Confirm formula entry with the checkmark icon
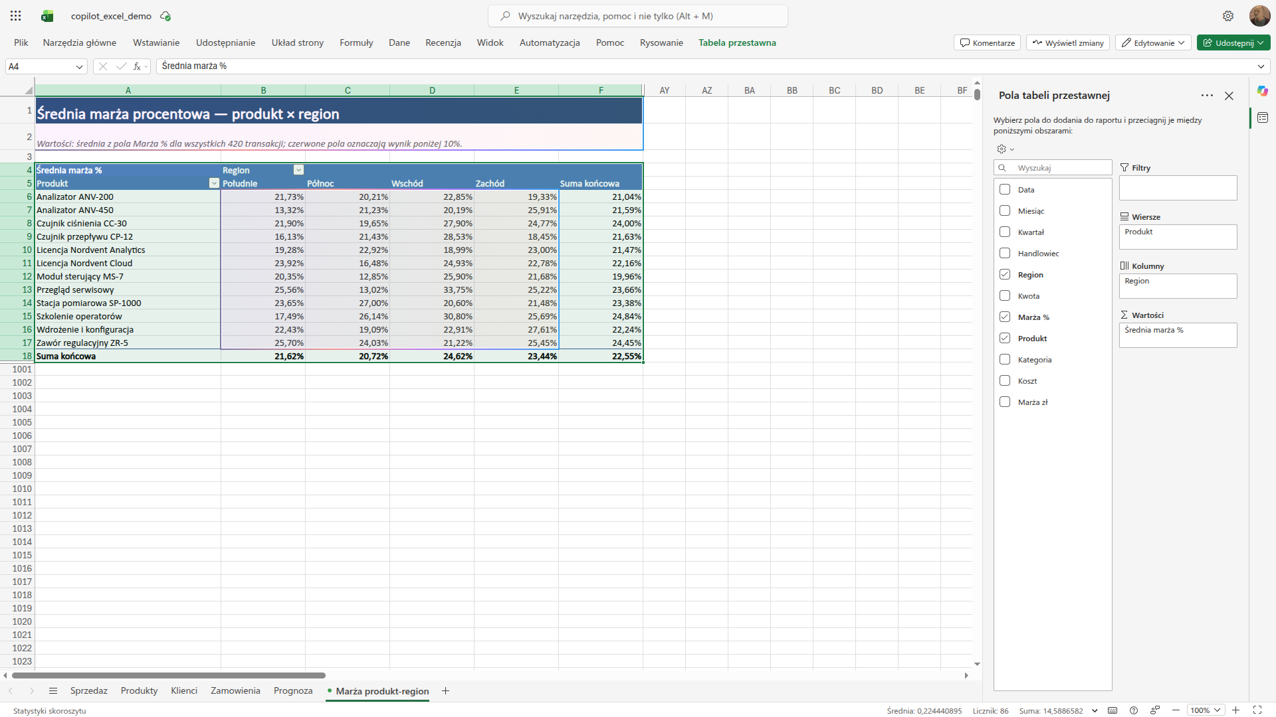 [121, 66]
